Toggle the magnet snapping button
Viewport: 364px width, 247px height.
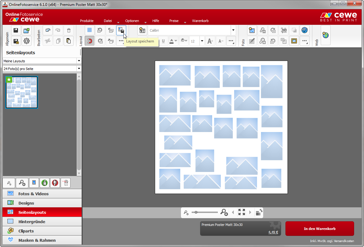89,41
